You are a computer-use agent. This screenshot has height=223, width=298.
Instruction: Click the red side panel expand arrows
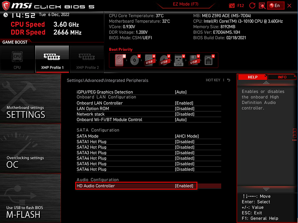point(295,140)
